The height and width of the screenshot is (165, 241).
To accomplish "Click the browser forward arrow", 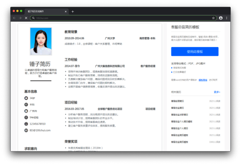I will (20, 18).
